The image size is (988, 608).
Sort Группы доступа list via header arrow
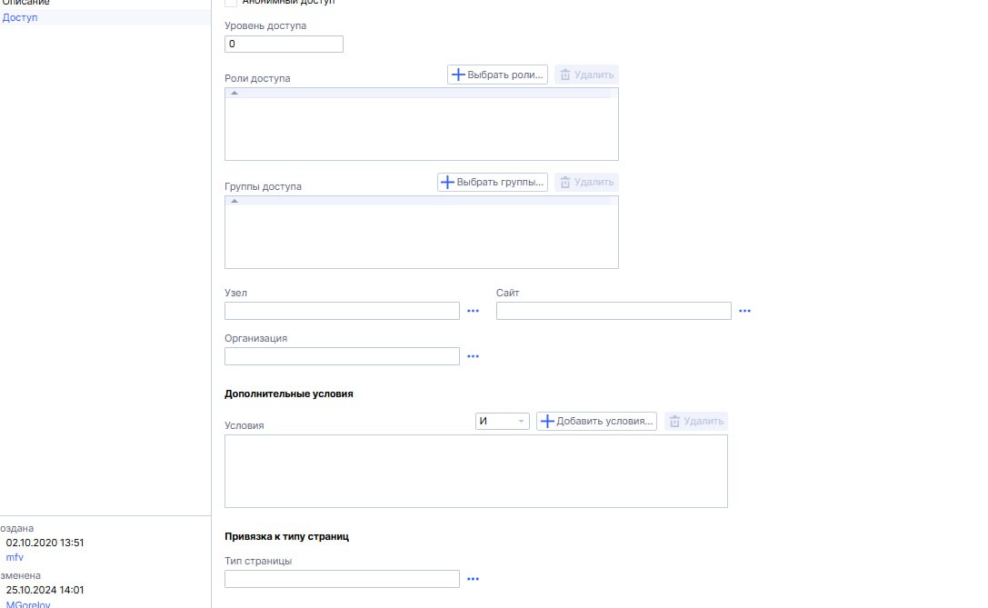235,201
